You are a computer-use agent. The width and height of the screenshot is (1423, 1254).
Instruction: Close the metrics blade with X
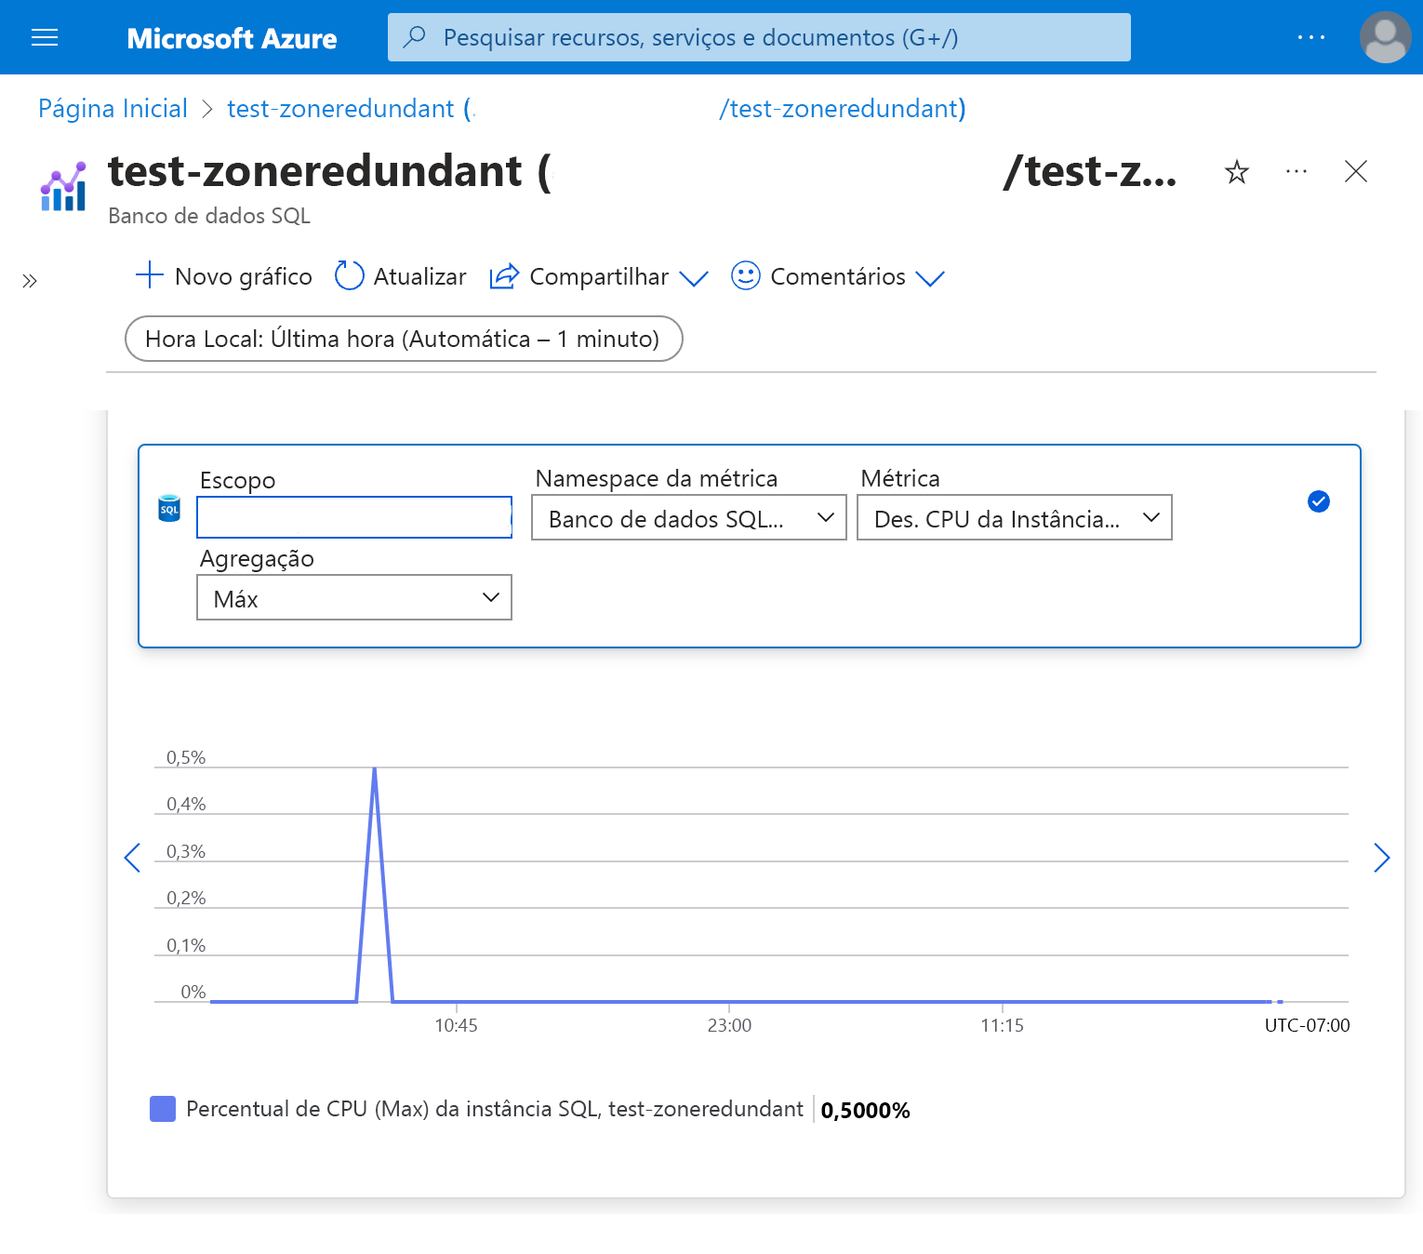pyautogui.click(x=1355, y=172)
